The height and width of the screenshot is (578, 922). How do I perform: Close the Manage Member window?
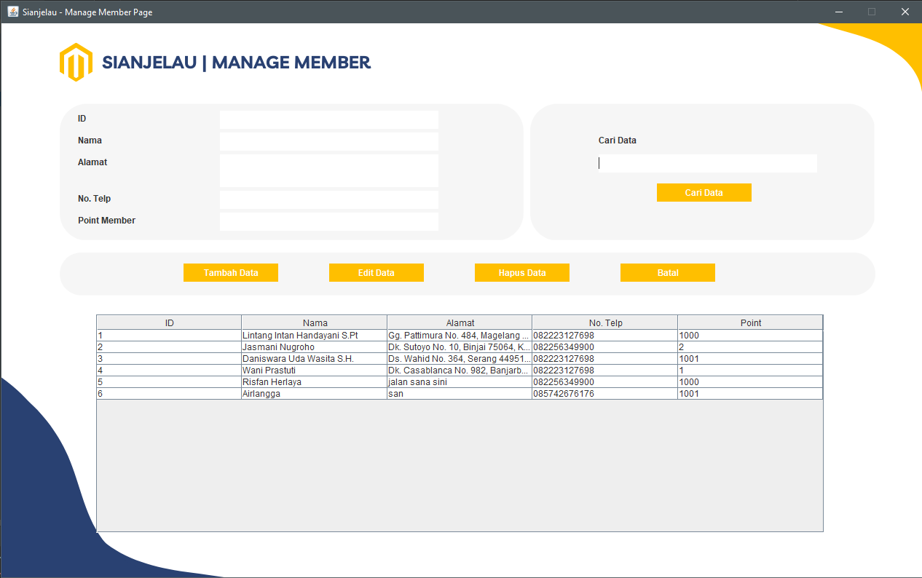click(x=905, y=12)
